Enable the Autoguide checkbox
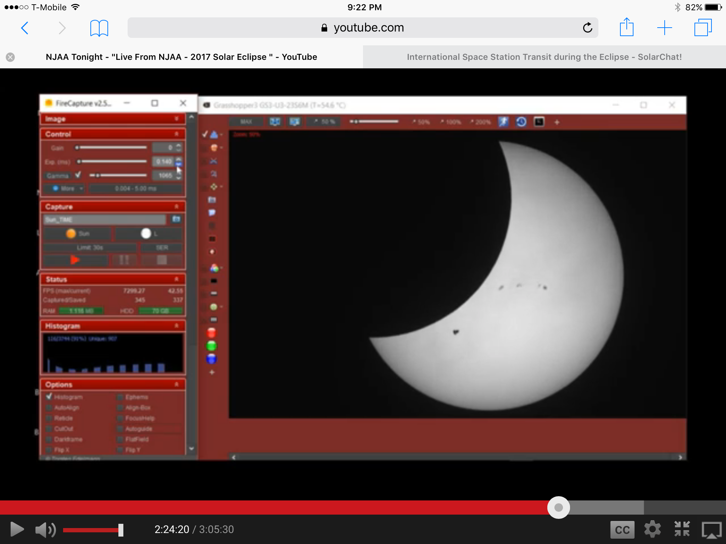The width and height of the screenshot is (726, 544). tap(120, 429)
